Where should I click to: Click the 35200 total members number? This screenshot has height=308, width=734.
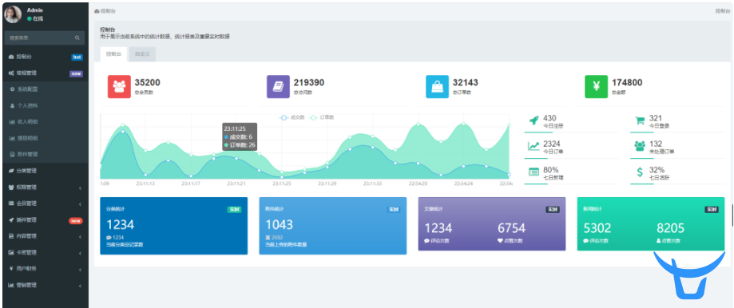(x=148, y=82)
